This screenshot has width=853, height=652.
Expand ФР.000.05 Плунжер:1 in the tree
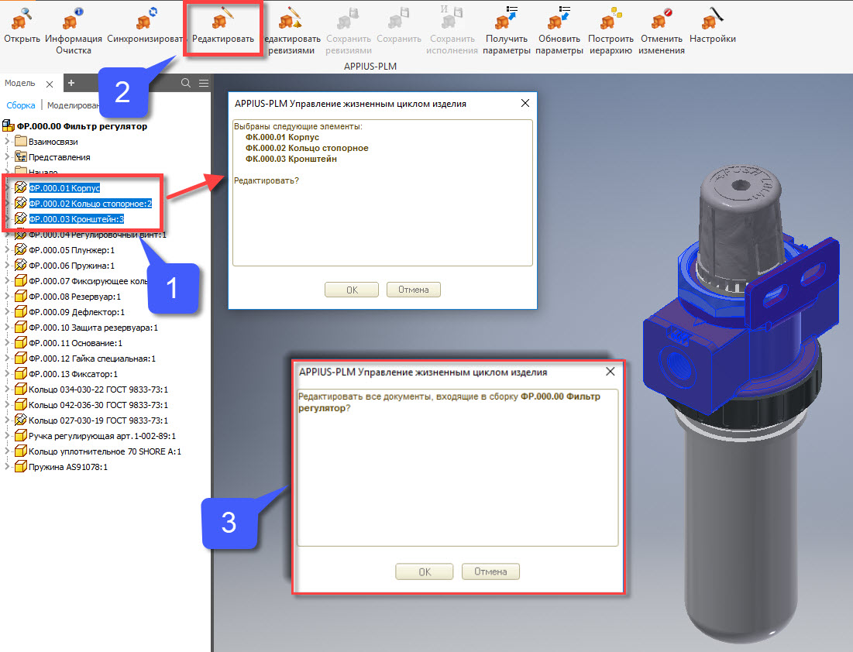(x=7, y=250)
